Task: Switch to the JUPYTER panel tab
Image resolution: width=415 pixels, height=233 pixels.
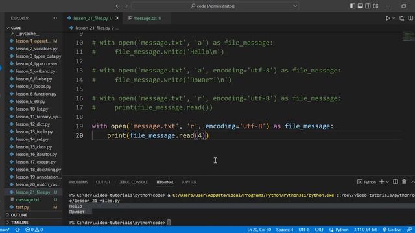Action: point(189,182)
